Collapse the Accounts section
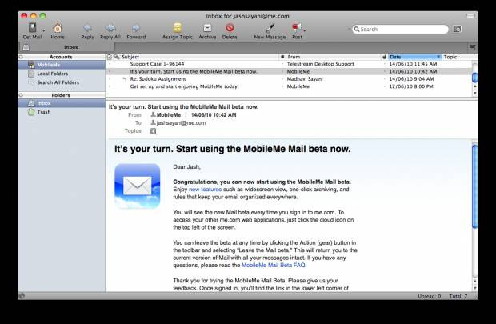 coord(21,57)
